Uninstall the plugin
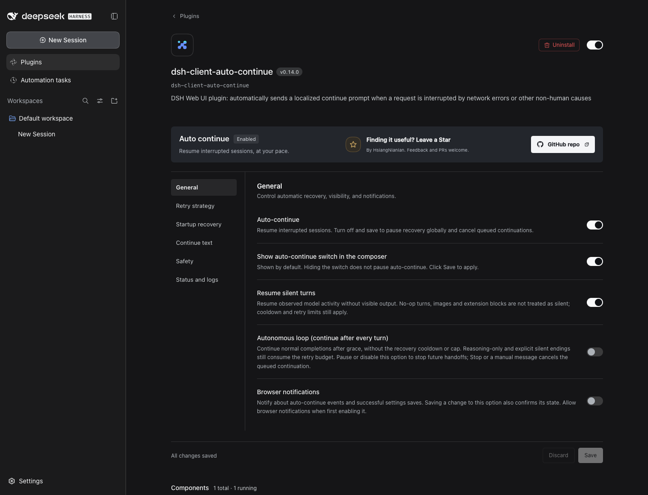Viewport: 648px width, 495px height. (x=559, y=45)
